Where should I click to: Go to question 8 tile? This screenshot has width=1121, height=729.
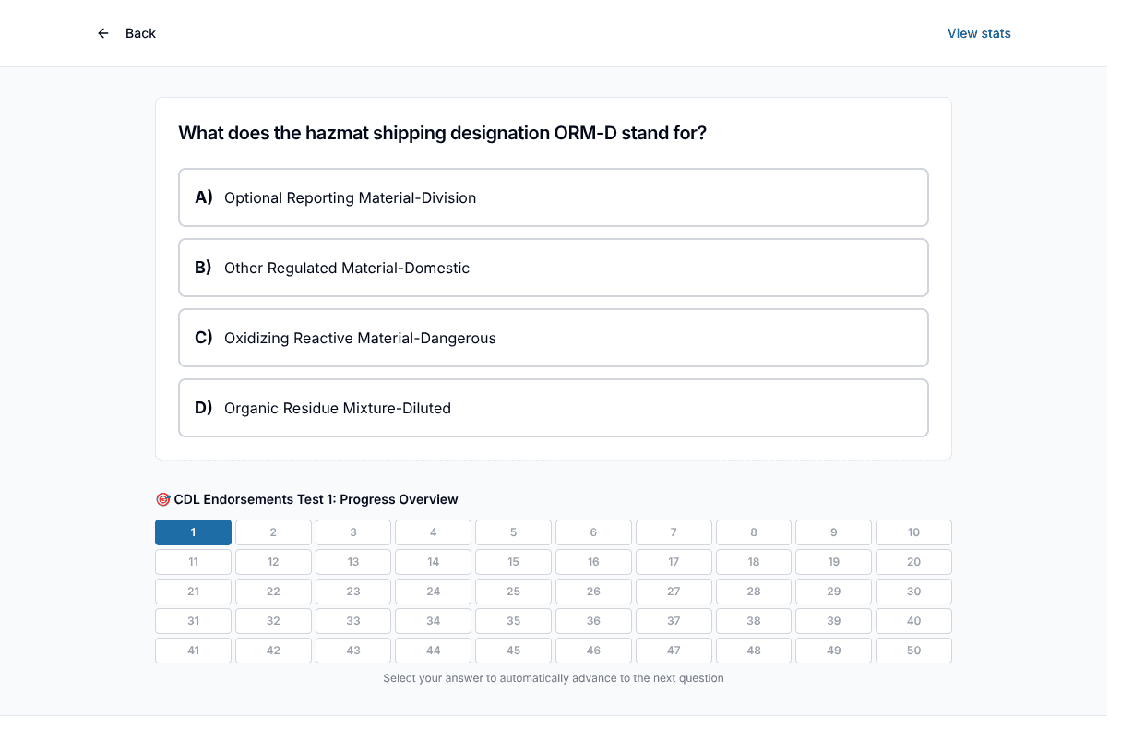(754, 532)
